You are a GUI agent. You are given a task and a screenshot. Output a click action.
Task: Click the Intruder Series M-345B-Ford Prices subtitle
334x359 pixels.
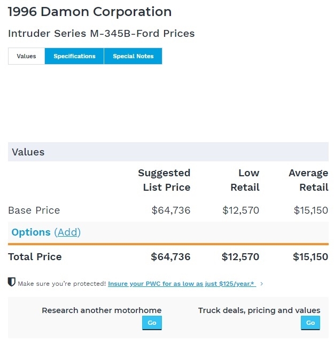tap(101, 34)
